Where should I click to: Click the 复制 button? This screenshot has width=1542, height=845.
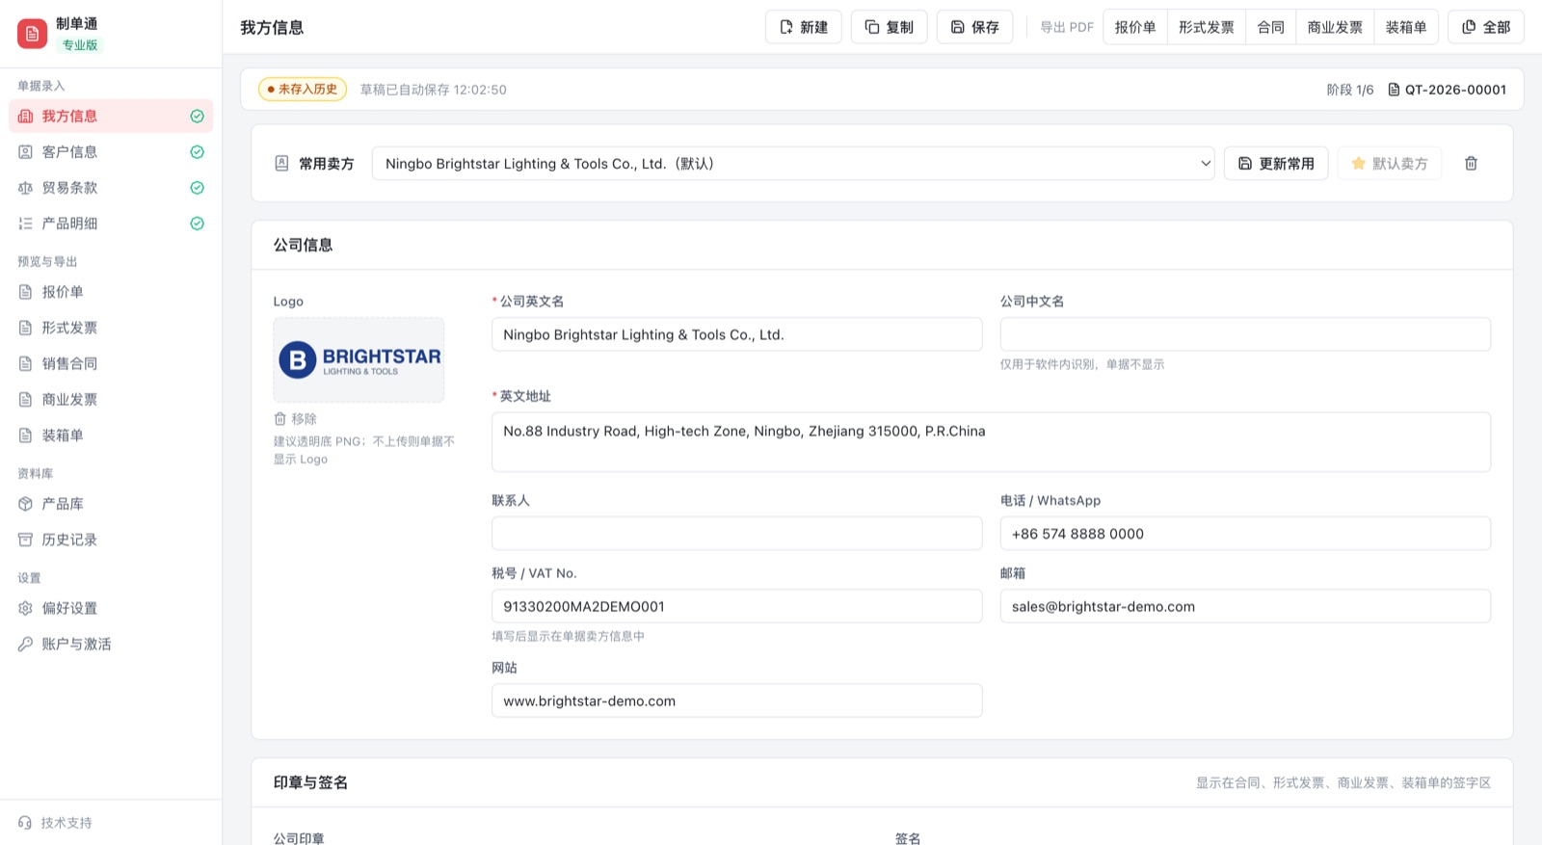coord(889,27)
